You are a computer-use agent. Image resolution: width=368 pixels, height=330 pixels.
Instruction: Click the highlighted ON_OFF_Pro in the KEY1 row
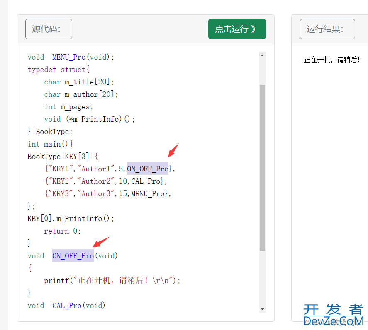[x=148, y=169]
